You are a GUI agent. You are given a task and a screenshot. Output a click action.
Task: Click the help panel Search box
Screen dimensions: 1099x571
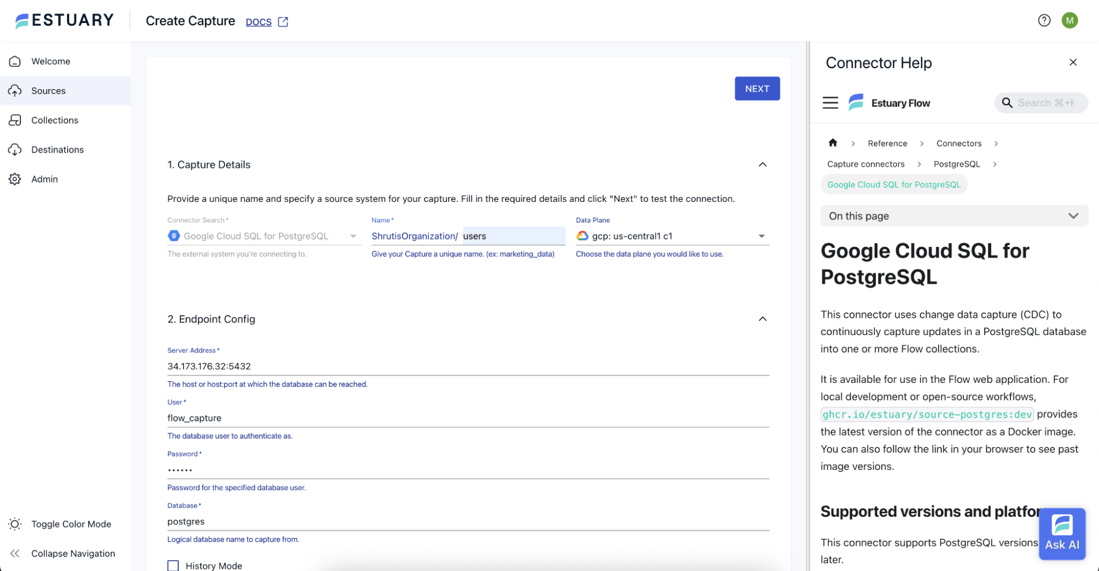pos(1041,103)
